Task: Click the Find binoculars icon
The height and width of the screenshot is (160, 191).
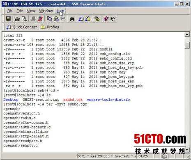Action: (x=72, y=19)
